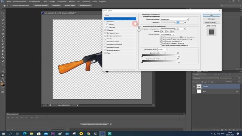
Task: Open Просвечивание knockout dropdown
Action: coord(168,34)
